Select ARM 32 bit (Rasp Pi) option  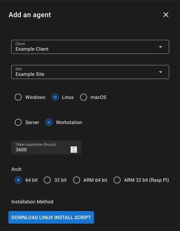[x=117, y=180]
